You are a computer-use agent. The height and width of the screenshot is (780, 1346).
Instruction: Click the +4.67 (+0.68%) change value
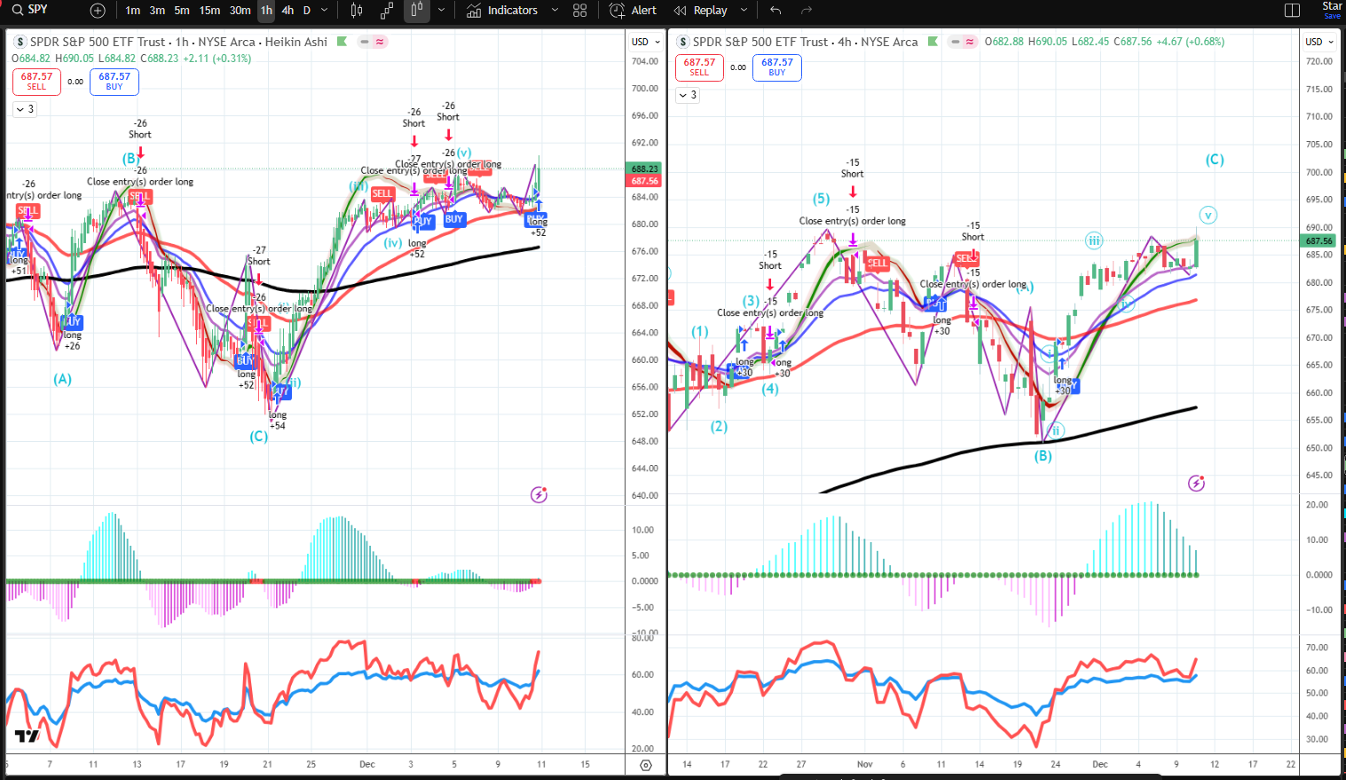1190,42
